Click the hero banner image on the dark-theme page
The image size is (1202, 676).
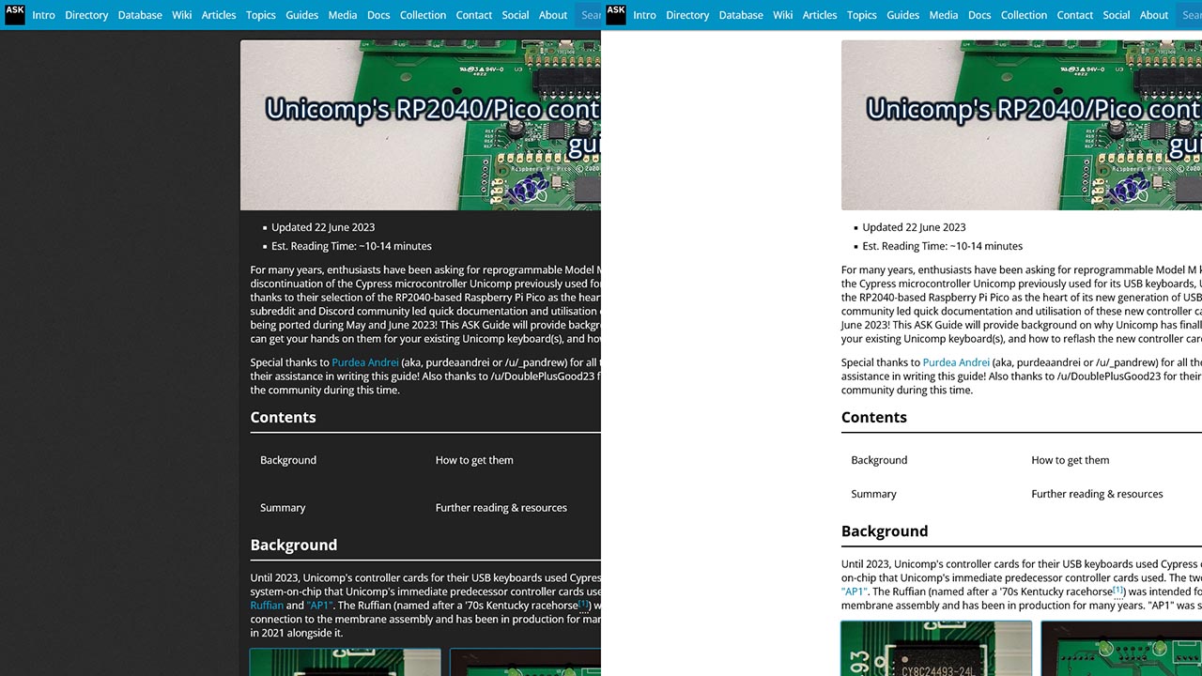(421, 125)
